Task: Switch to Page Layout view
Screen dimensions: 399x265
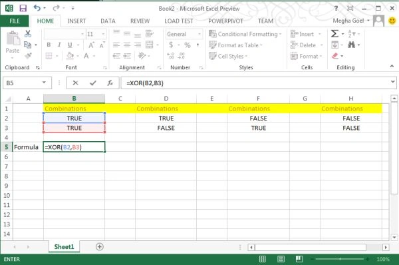Action: coord(281,259)
